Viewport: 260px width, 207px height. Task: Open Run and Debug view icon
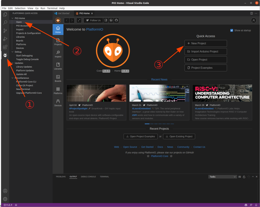[5, 39]
